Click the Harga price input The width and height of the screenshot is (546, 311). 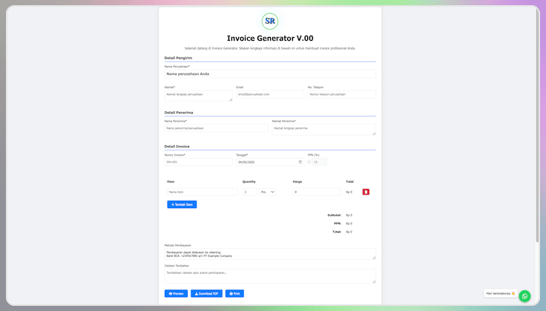point(317,192)
